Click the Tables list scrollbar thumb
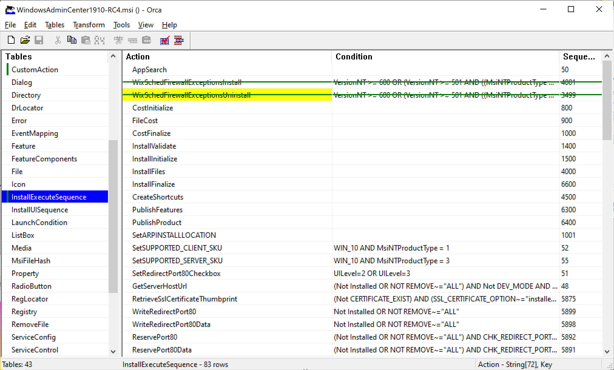The image size is (614, 370). [113, 216]
